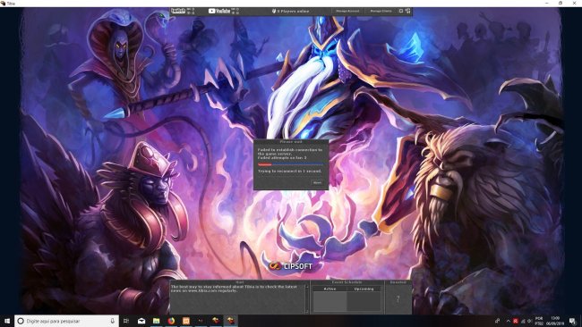Expand hidden system tray icons
The image size is (582, 327).
pyautogui.click(x=509, y=321)
